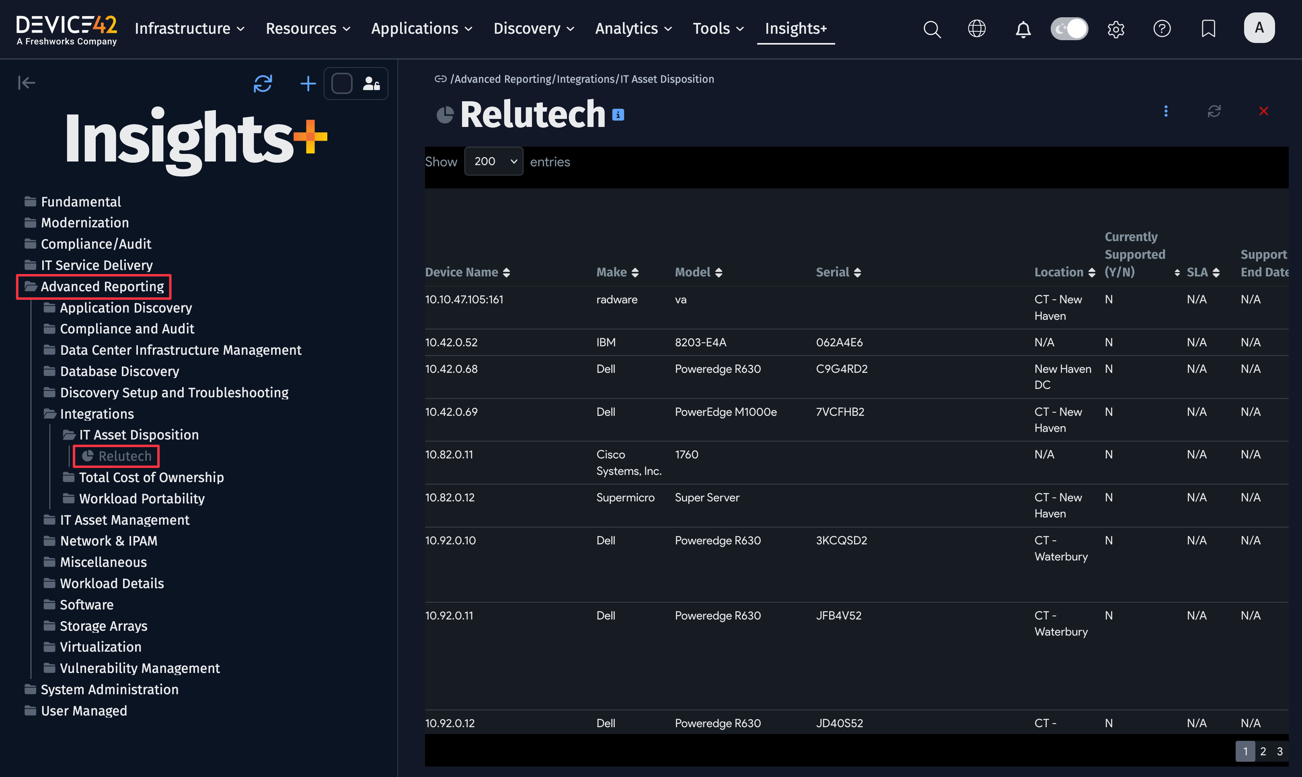Open the bookmarks icon in the top bar
This screenshot has width=1302, height=777.
[x=1208, y=29]
